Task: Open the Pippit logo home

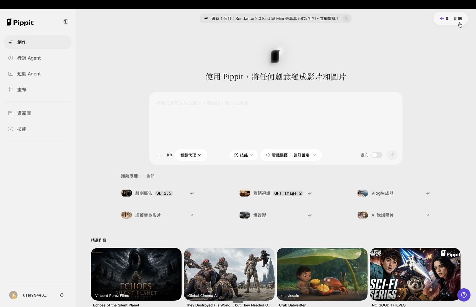Action: click(20, 22)
